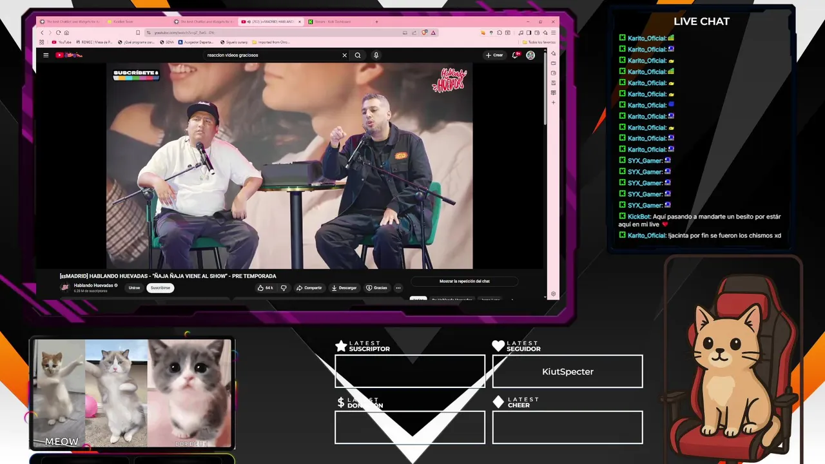
Task: Open the YouTube account avatar menu
Action: coord(530,55)
